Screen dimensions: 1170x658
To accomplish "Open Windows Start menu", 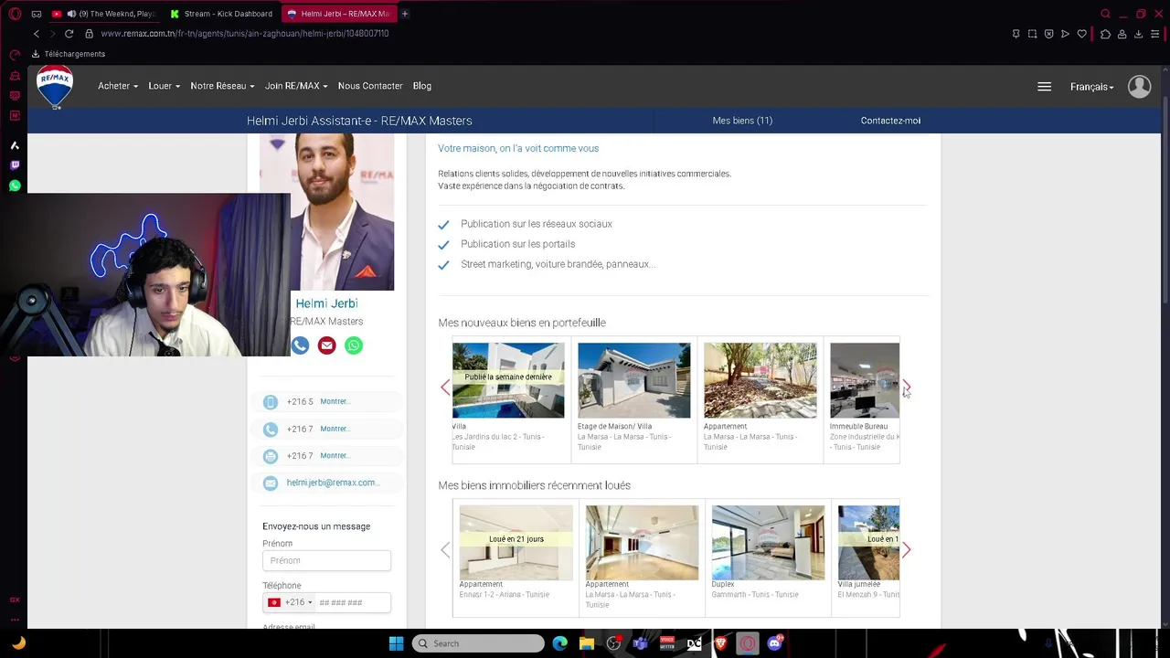I will 396,643.
